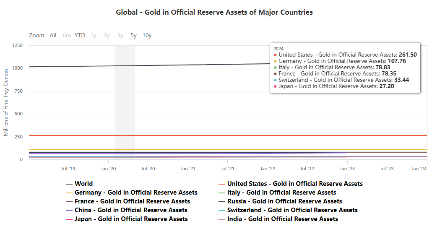Select the 3y zoom option
The width and height of the screenshot is (432, 229).
coord(120,36)
